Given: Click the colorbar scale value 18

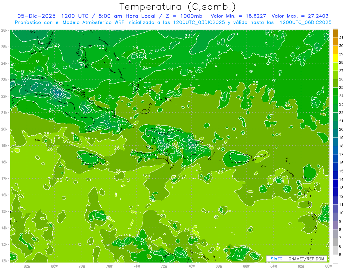Looking at the screenshot, I should tap(341, 146).
